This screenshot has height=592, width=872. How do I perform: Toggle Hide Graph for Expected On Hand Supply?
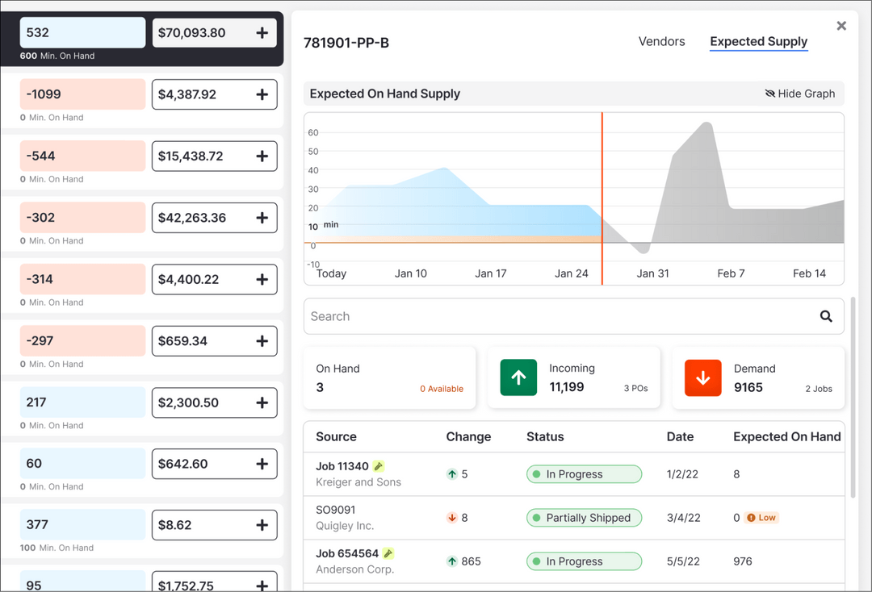point(799,94)
